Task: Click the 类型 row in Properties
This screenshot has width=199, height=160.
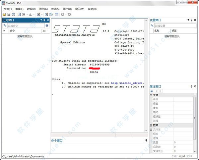Action: (172, 108)
